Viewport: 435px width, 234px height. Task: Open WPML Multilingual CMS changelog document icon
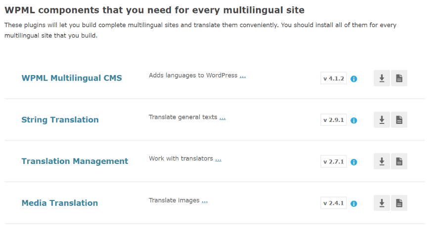pyautogui.click(x=399, y=78)
